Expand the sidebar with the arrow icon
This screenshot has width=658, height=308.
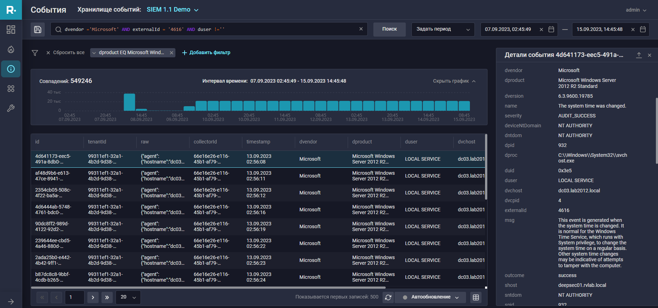point(11,302)
